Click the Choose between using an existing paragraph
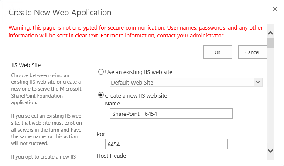The width and height of the screenshot is (284, 166). [x=46, y=89]
